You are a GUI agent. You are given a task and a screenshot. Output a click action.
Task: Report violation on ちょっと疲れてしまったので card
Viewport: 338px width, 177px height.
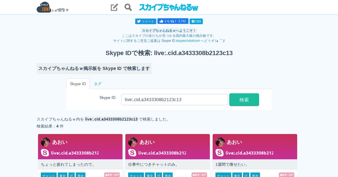tap(112, 175)
